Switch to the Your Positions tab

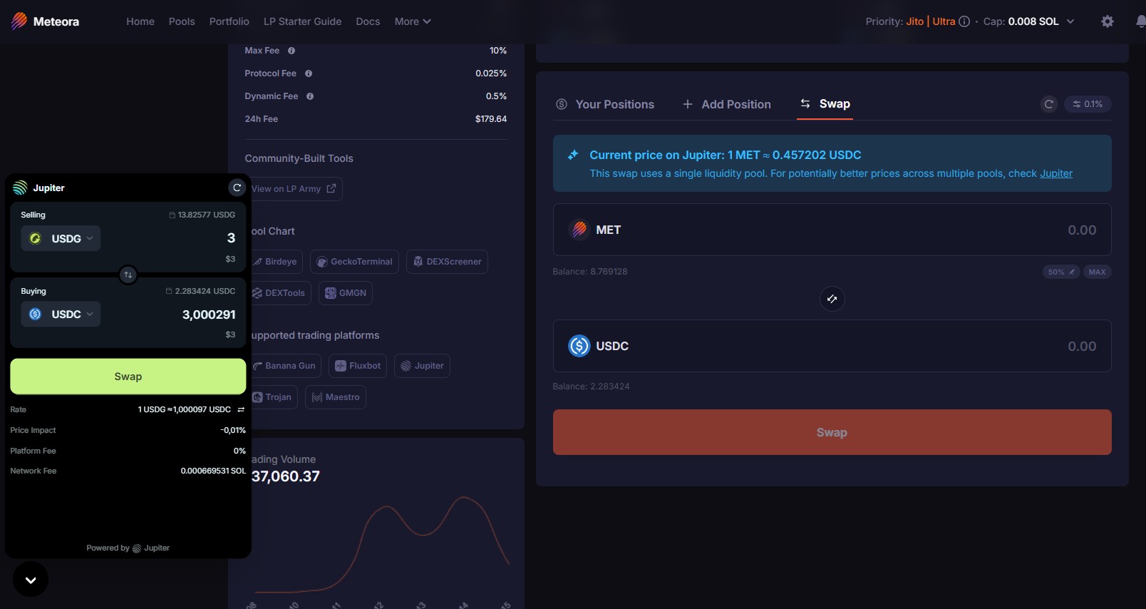(605, 104)
